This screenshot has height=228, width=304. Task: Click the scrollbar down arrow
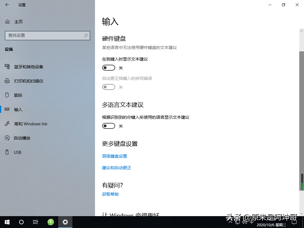point(302,214)
